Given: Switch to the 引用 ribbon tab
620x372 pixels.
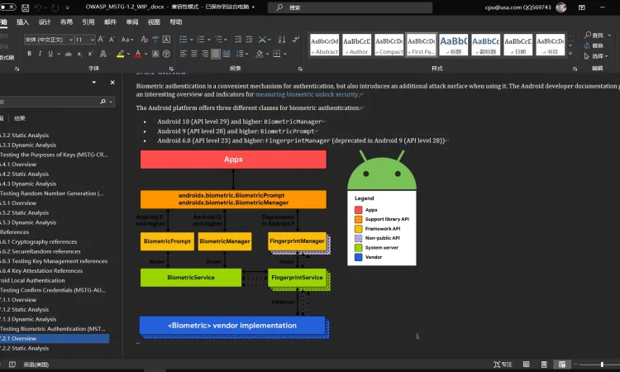Looking at the screenshot, I should click(88, 21).
